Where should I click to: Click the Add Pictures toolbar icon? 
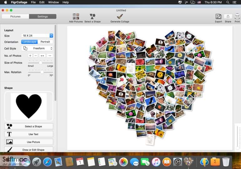(76, 16)
